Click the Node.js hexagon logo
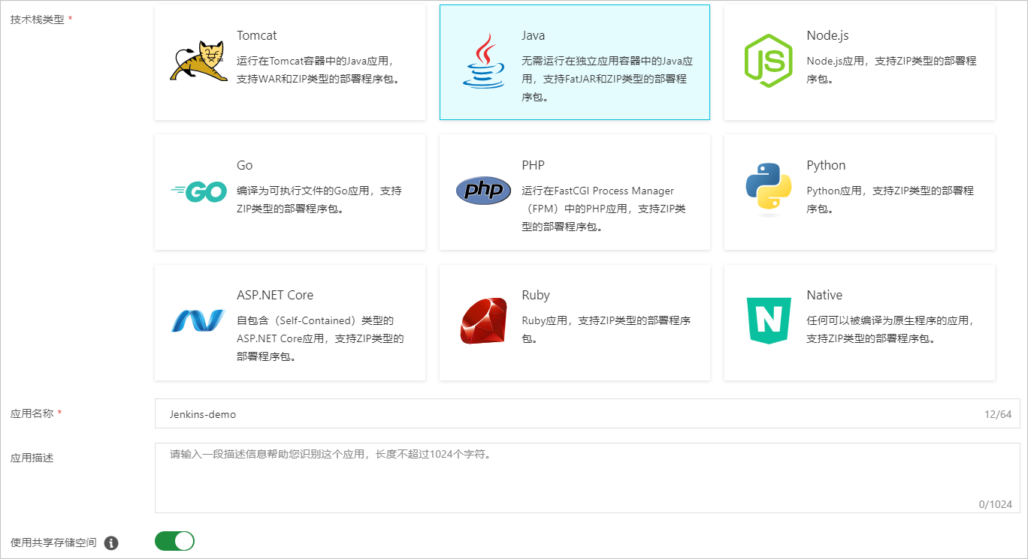Screen dimensions: 1028x559 coord(768,61)
